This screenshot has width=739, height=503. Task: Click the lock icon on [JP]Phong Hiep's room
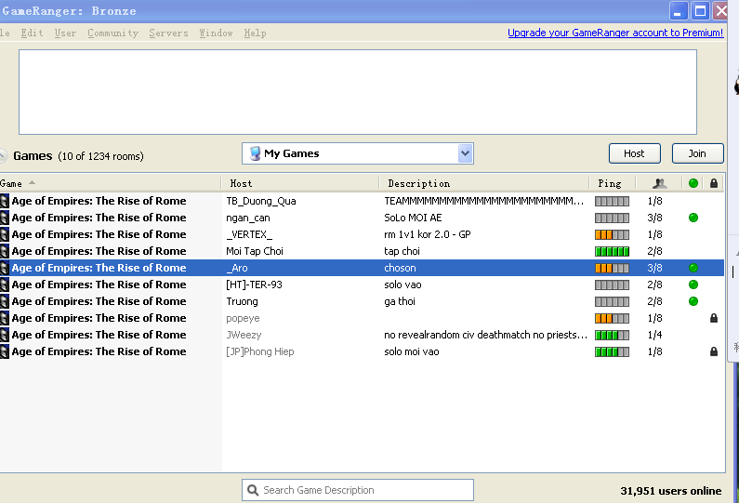pyautogui.click(x=713, y=351)
